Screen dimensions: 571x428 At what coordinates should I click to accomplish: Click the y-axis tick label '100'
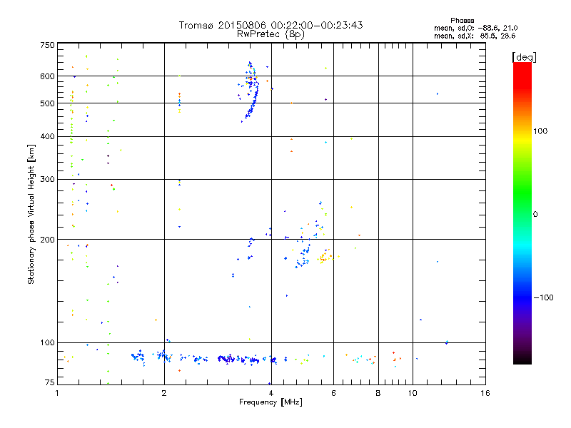coord(47,342)
